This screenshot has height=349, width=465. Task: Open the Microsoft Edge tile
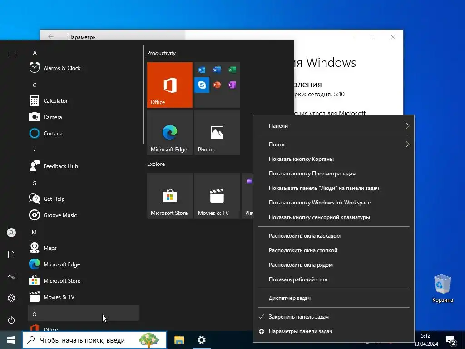coord(170,132)
